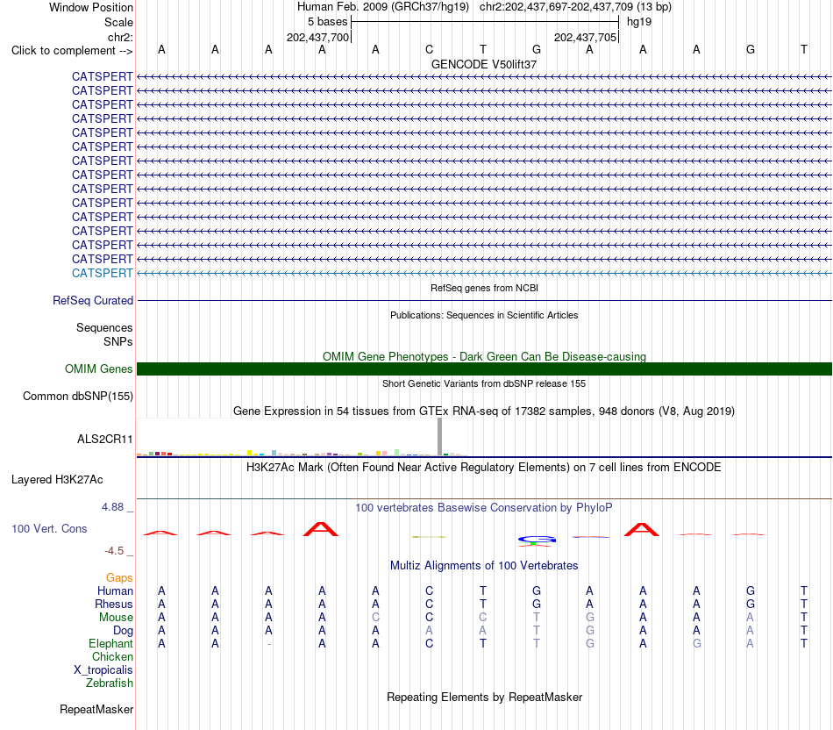The width and height of the screenshot is (833, 730).
Task: Click the 'Layered H3K27Ac' track label
Action: click(57, 480)
